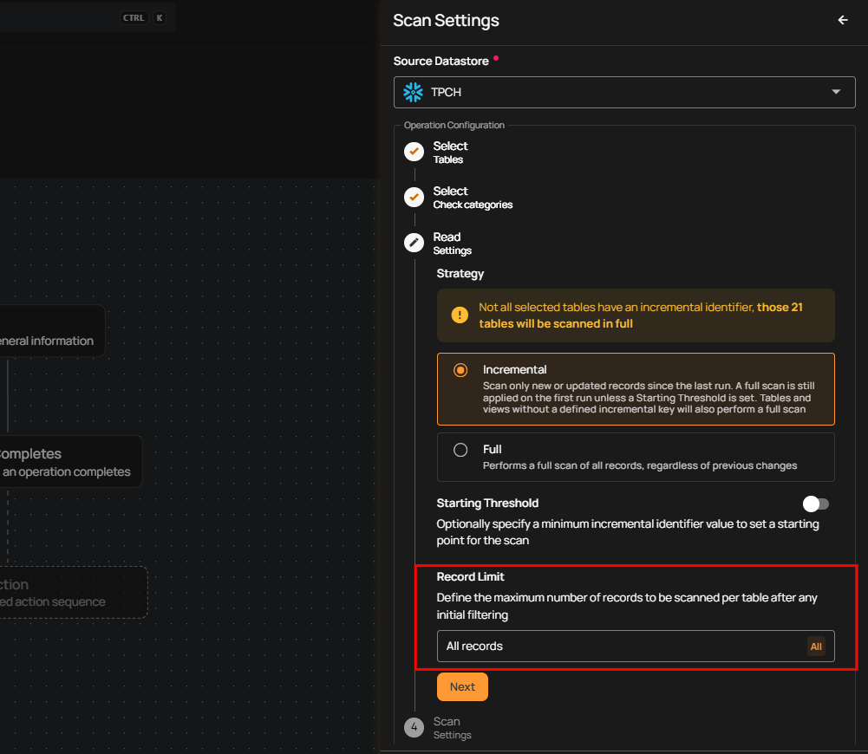This screenshot has width=868, height=754.
Task: Select the Incremental strategy radio button
Action: point(461,370)
